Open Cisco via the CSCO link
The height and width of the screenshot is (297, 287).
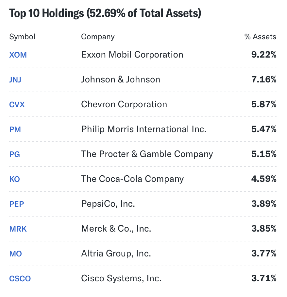click(x=20, y=278)
